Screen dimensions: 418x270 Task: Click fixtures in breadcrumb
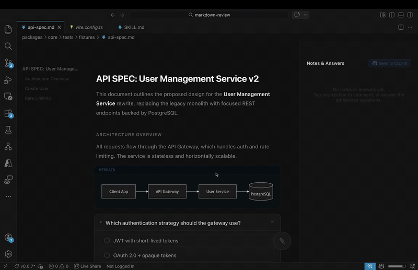point(87,37)
